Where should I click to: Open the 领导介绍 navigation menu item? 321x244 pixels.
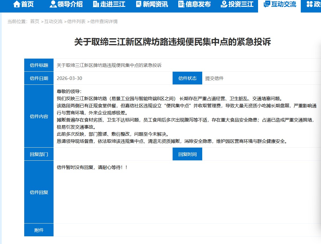[x=70, y=4]
